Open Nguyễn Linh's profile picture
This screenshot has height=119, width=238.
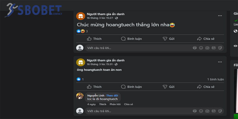click(80, 96)
